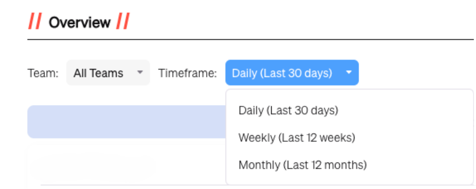The image size is (476, 189).
Task: Click the gray loading placeholder blob
Action: 92,166
